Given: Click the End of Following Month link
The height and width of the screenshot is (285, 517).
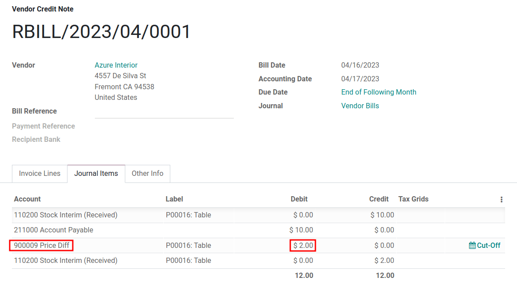Looking at the screenshot, I should pos(378,92).
